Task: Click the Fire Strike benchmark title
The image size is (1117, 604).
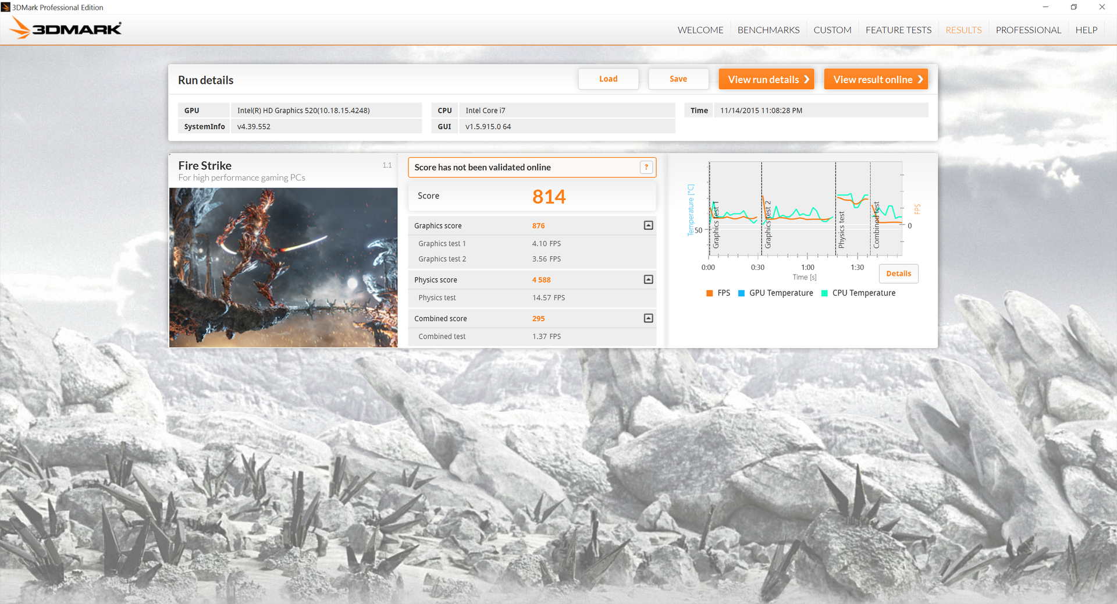Action: click(x=205, y=166)
